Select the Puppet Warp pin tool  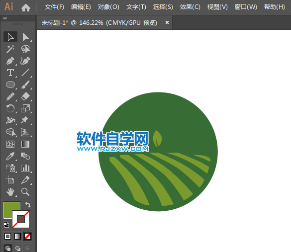25,120
